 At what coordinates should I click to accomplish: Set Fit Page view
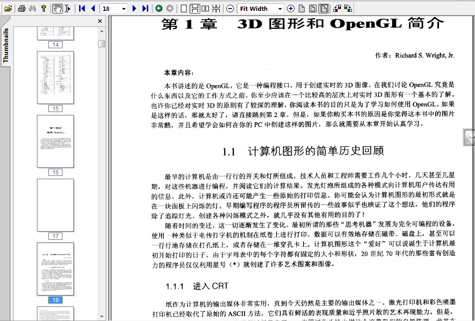pos(313,9)
